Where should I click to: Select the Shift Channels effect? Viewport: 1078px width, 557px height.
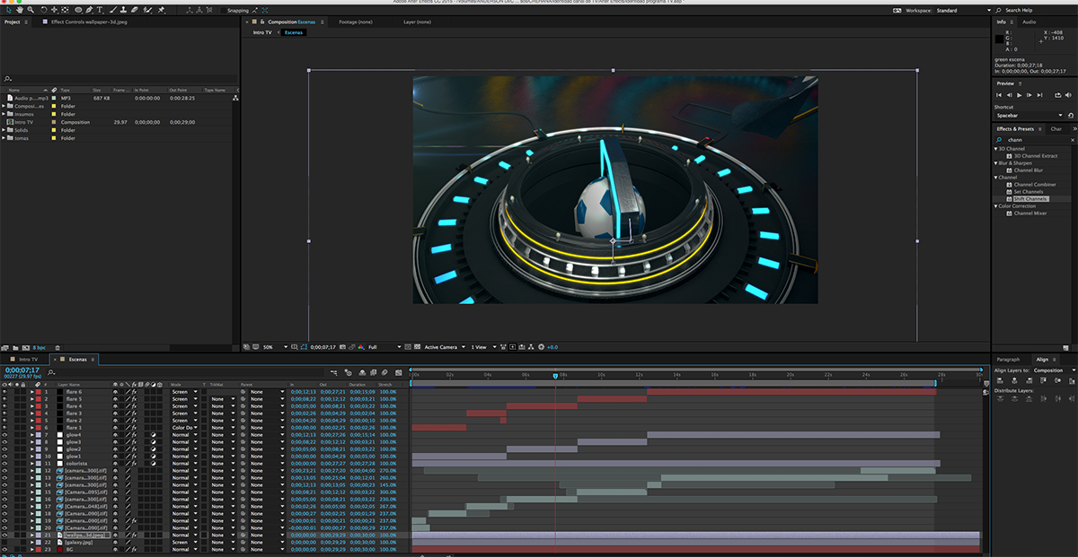tap(1029, 199)
